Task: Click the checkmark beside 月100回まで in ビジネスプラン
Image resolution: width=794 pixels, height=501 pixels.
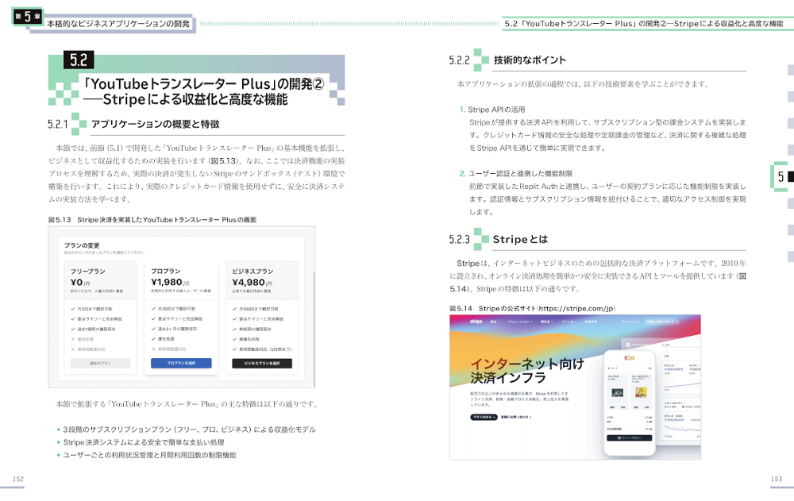Action: 234,309
